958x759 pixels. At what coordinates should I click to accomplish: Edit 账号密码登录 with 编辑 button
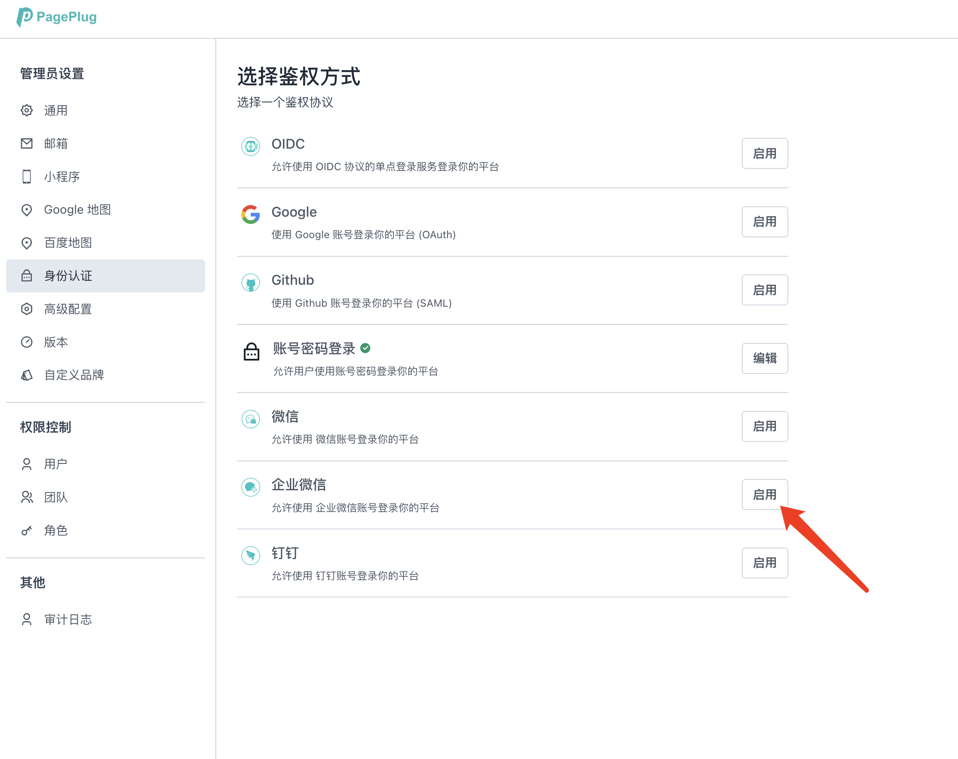point(765,358)
